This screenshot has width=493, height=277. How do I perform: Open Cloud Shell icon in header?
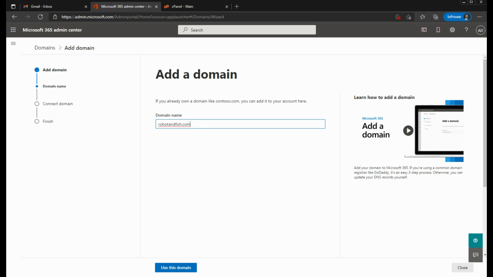pos(424,30)
